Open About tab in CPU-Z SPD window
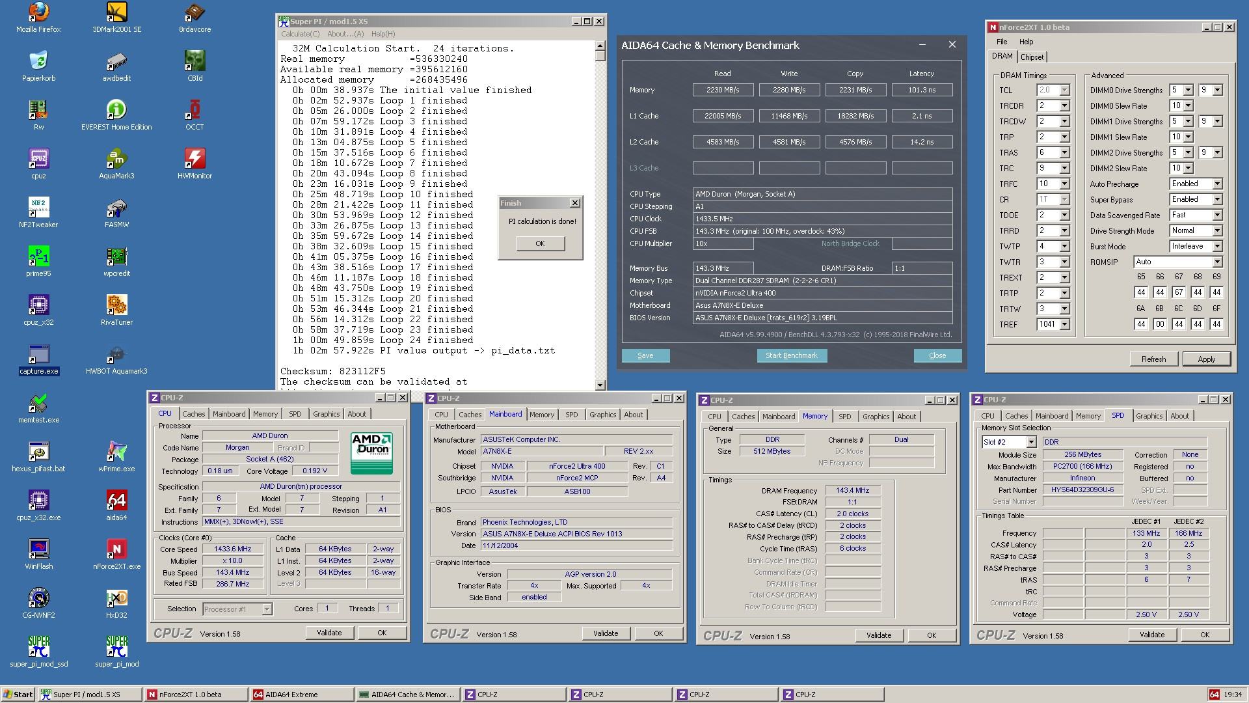1249x703 pixels. (x=1179, y=416)
